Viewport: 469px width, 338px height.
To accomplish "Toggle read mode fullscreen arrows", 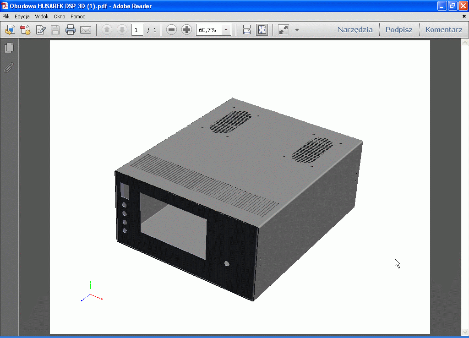I will [x=284, y=30].
